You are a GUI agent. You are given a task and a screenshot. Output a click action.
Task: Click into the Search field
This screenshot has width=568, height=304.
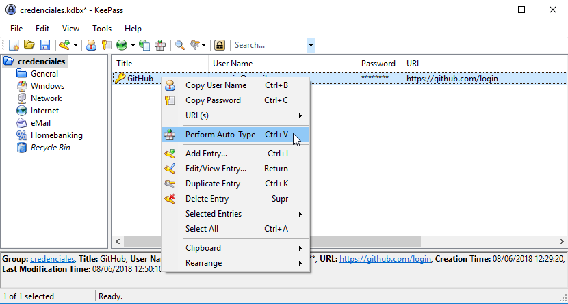click(x=270, y=45)
